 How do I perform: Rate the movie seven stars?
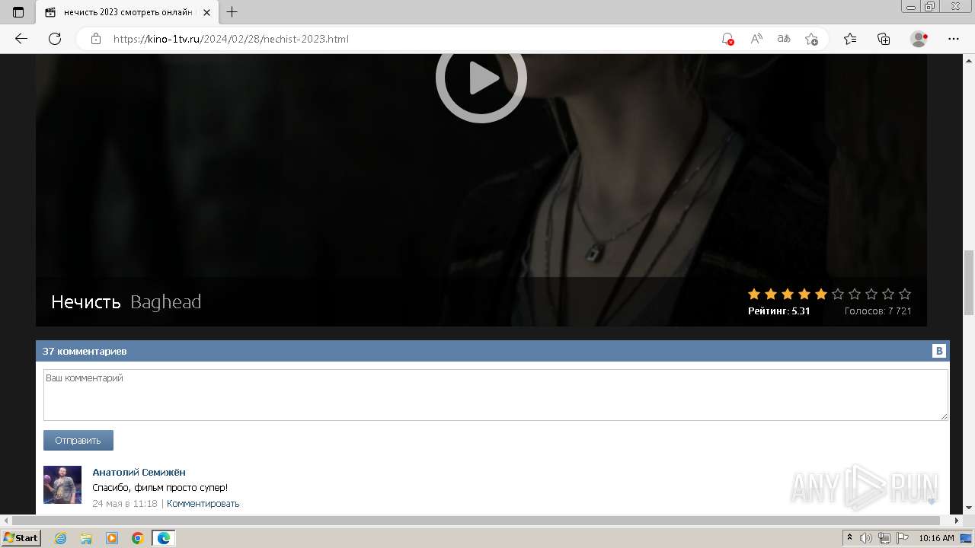click(855, 294)
